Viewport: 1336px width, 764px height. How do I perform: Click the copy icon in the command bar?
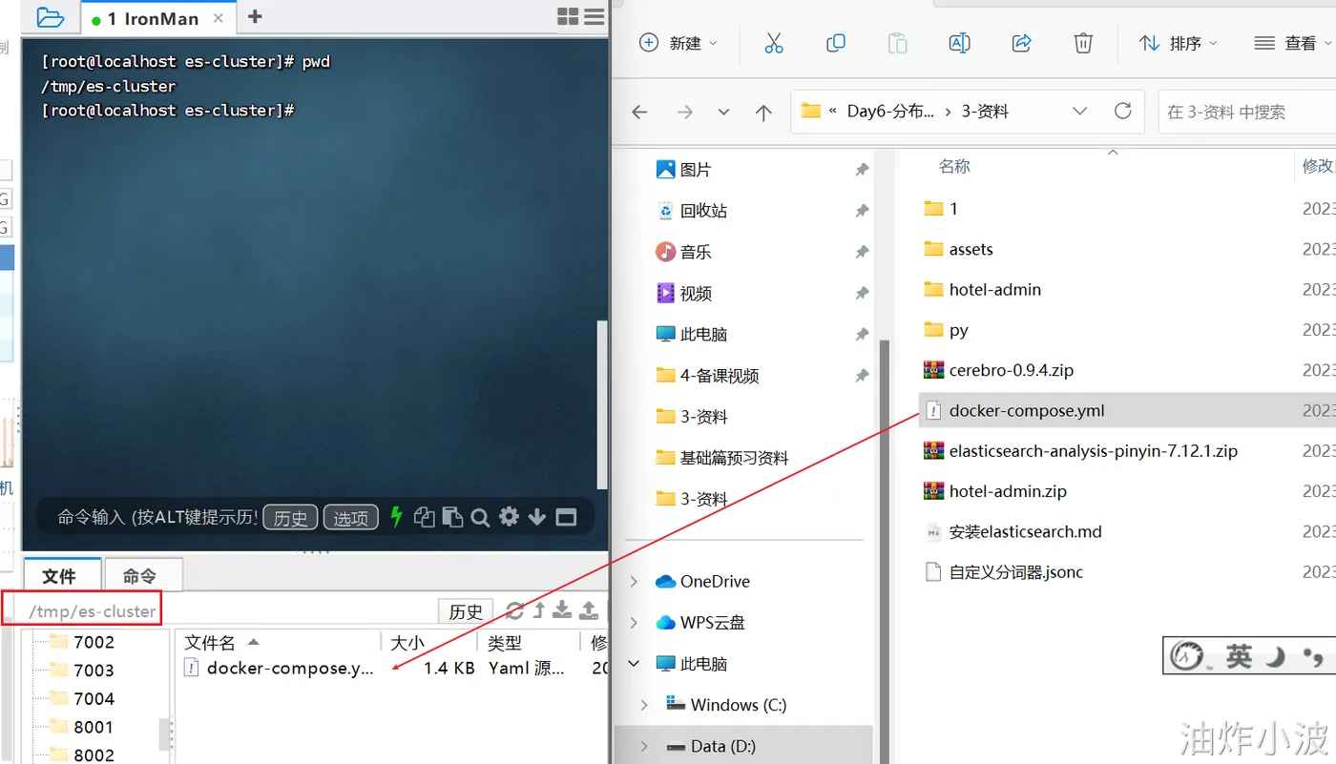[425, 517]
